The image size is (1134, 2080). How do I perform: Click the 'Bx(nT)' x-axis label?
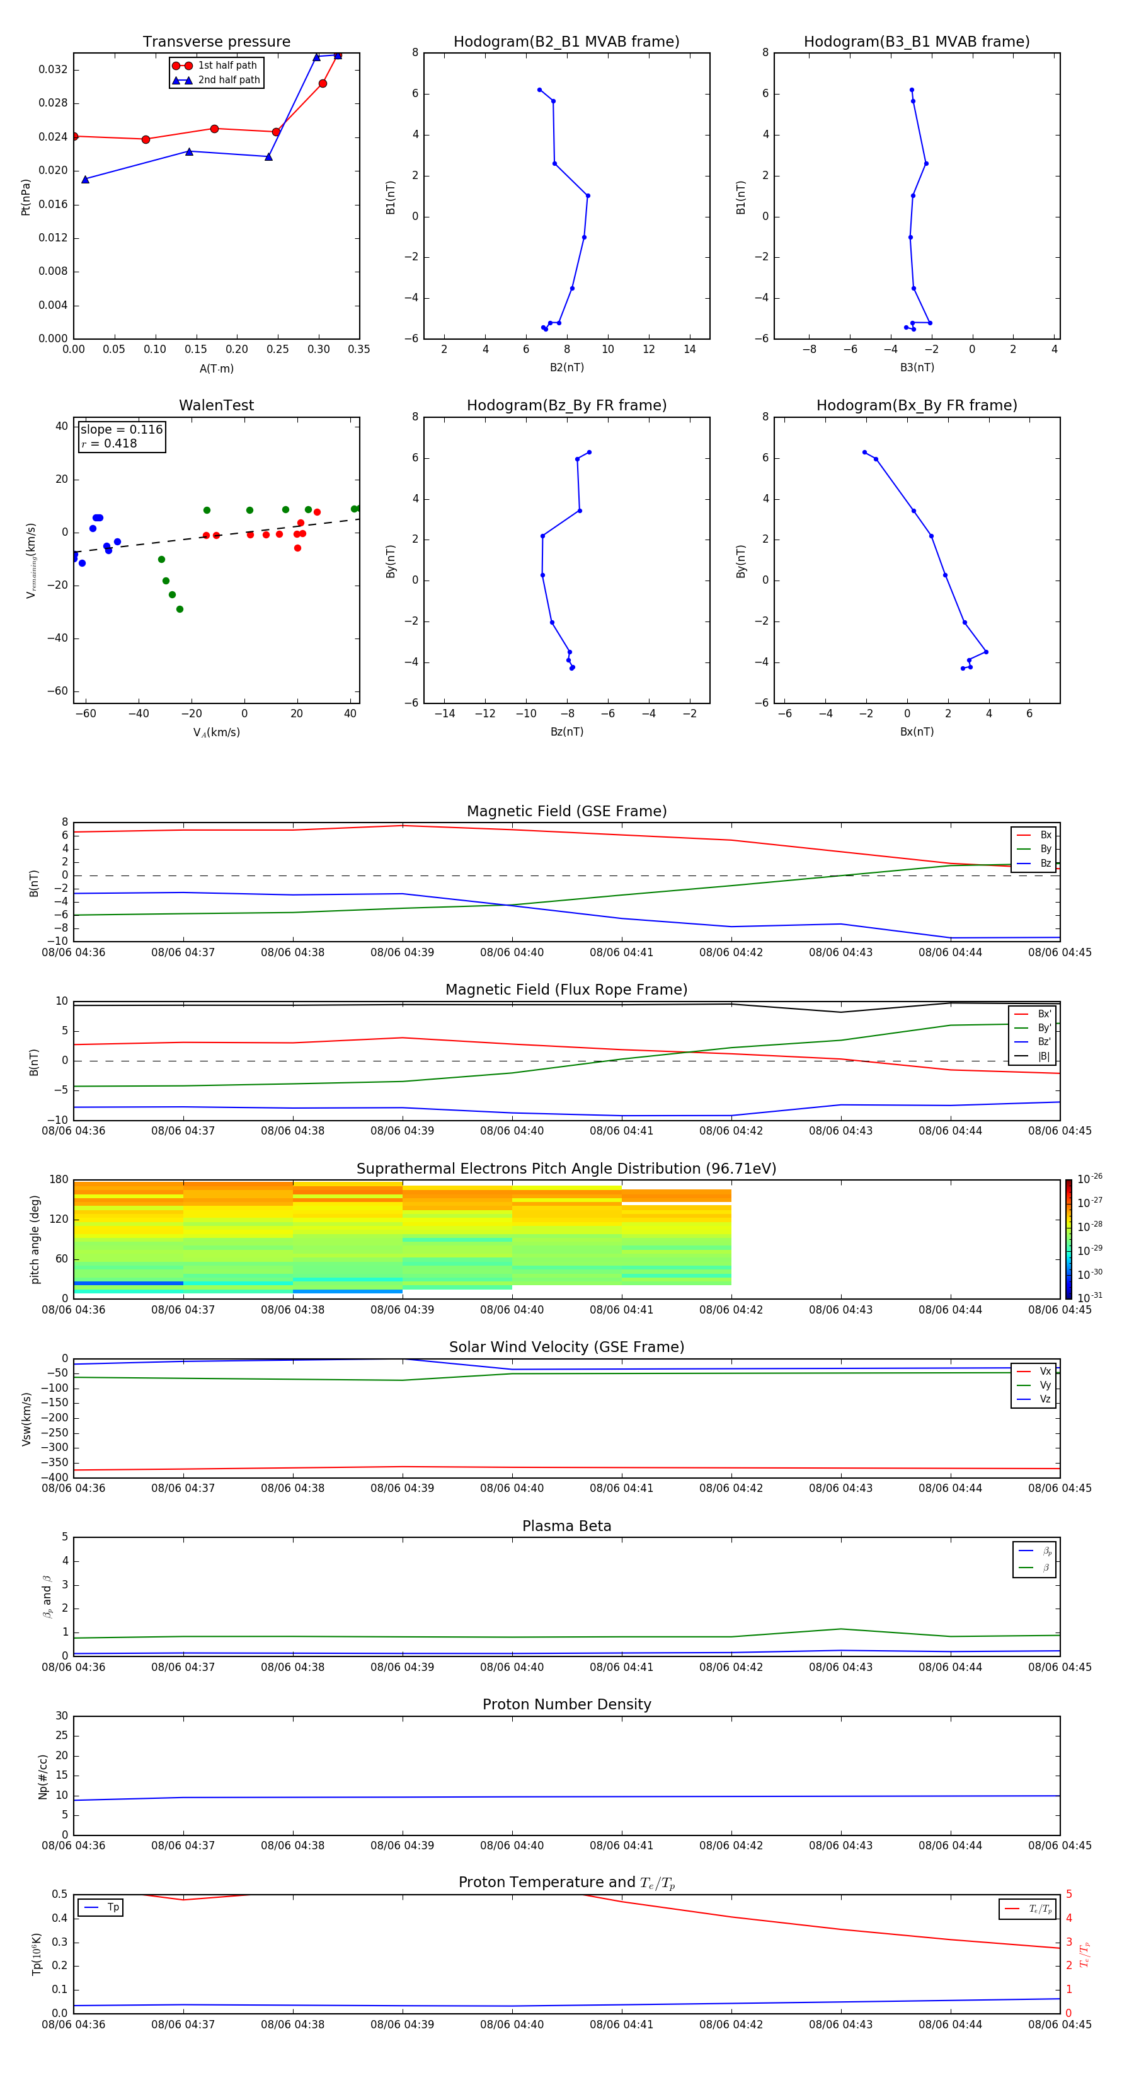917,732
